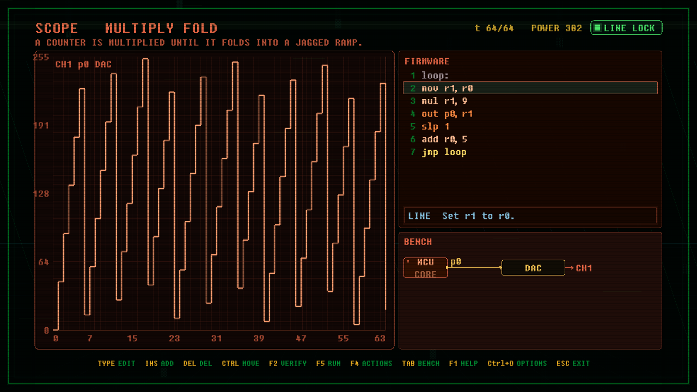
Task: Click the LINE description 'Set r1 to r0.'
Action: (478, 216)
